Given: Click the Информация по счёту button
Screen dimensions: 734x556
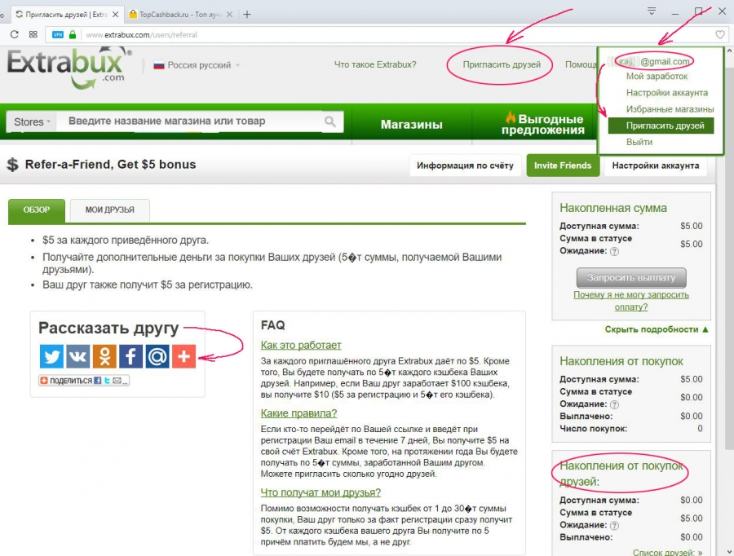Looking at the screenshot, I should click(x=465, y=165).
